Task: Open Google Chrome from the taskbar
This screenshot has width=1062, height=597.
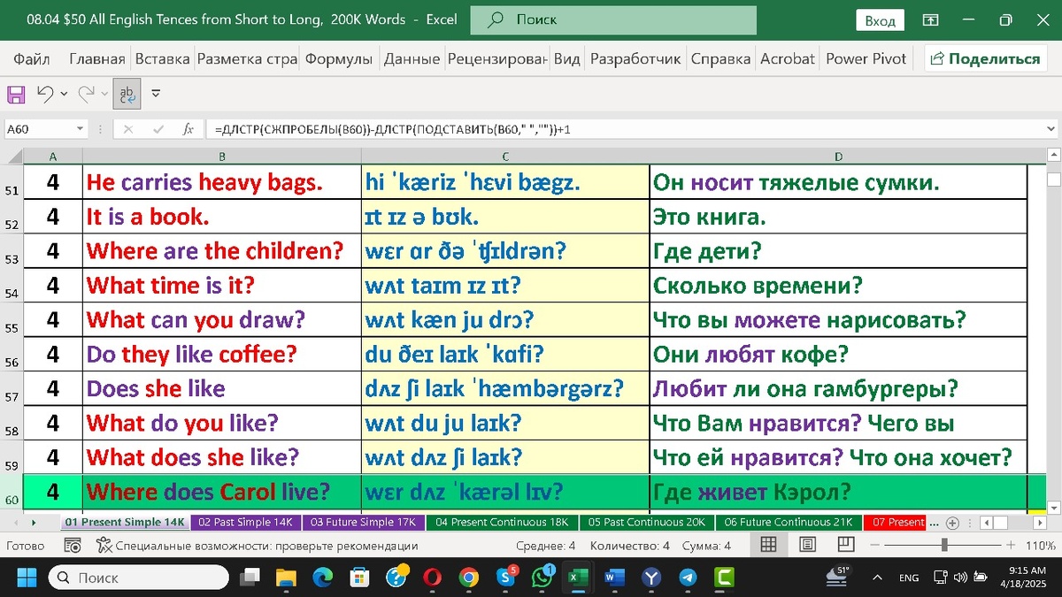Action: pos(469,578)
